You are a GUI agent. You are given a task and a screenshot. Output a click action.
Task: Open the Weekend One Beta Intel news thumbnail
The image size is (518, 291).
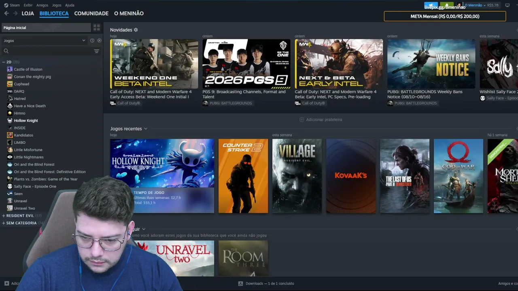(154, 64)
